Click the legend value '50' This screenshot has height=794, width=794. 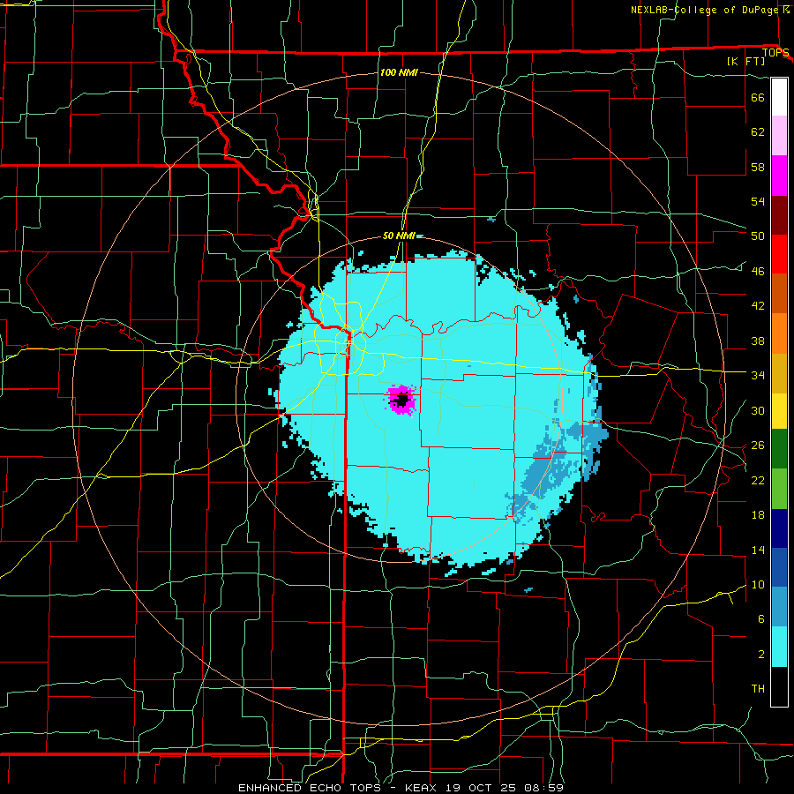click(x=758, y=236)
